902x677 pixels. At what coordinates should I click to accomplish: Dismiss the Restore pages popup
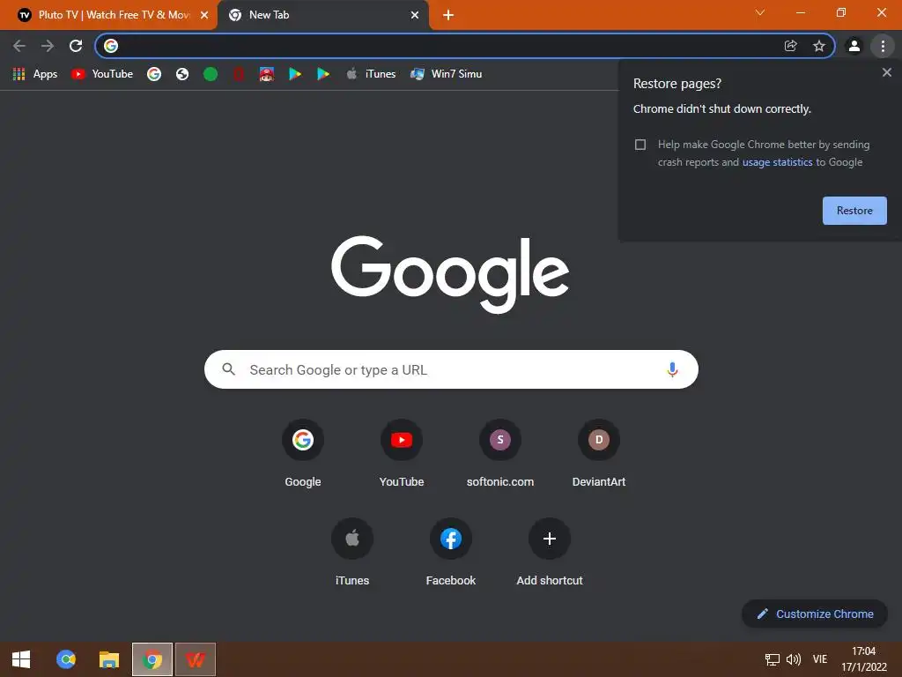tap(886, 72)
